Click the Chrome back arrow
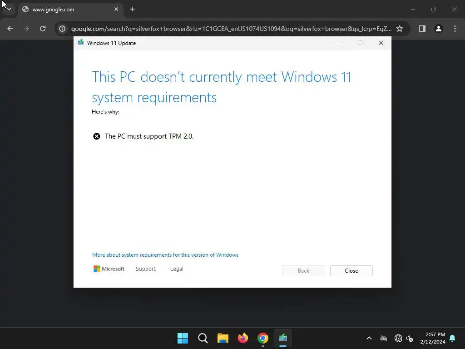The width and height of the screenshot is (465, 349). [10, 29]
